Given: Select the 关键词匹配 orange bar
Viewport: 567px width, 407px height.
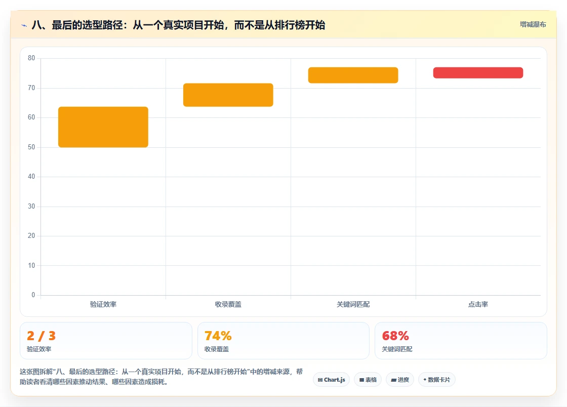Looking at the screenshot, I should click(353, 75).
